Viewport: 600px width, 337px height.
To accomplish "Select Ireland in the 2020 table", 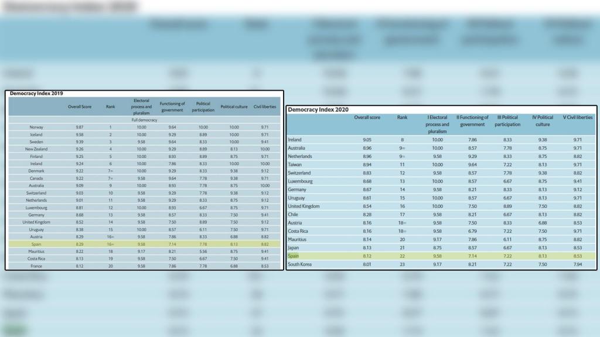I will tap(294, 140).
